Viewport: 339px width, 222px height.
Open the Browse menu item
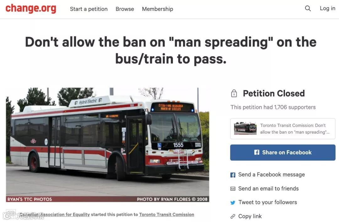[125, 9]
